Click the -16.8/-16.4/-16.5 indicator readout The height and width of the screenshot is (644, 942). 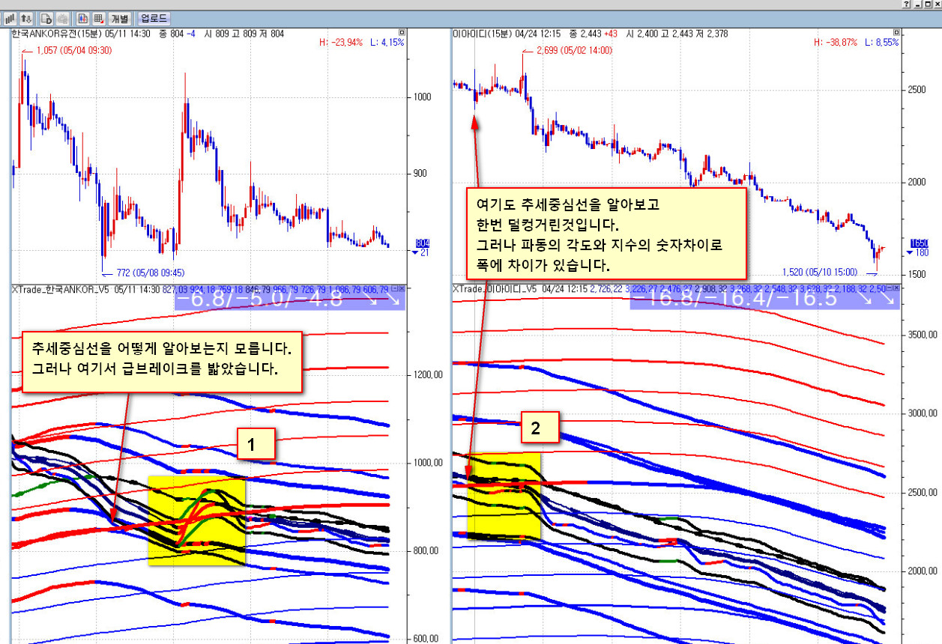pyautogui.click(x=764, y=299)
